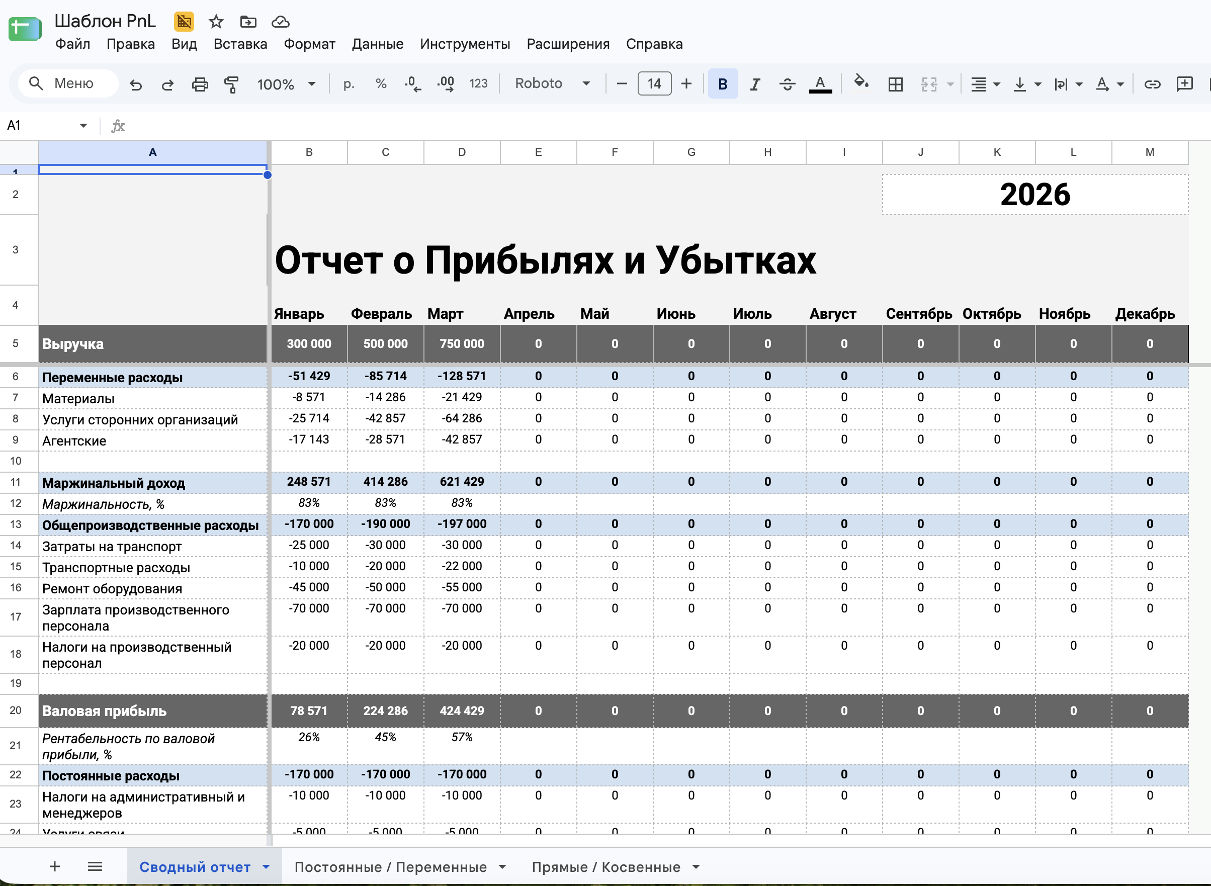Click the font size 14 field

click(654, 83)
